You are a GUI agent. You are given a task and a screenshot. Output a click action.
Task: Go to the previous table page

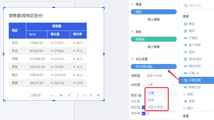click(69, 95)
